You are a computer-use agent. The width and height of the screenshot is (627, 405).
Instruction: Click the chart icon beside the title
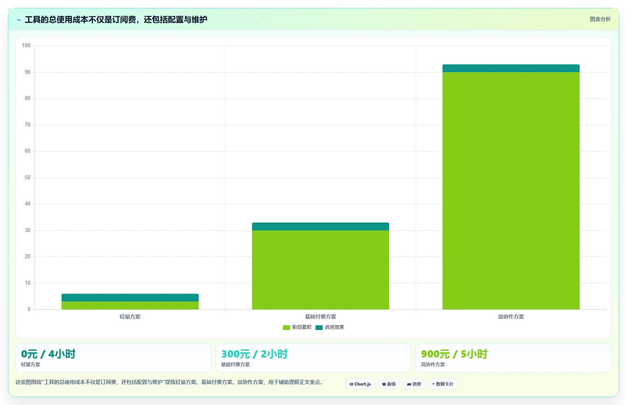pos(19,19)
